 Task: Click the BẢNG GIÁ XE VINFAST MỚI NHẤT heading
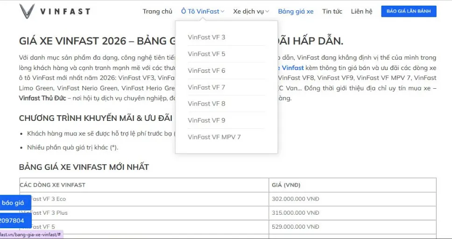[x=84, y=167]
